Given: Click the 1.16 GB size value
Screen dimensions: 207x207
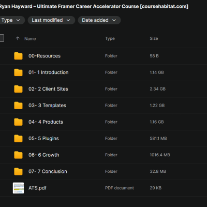Looking at the screenshot, I should coord(157,122).
